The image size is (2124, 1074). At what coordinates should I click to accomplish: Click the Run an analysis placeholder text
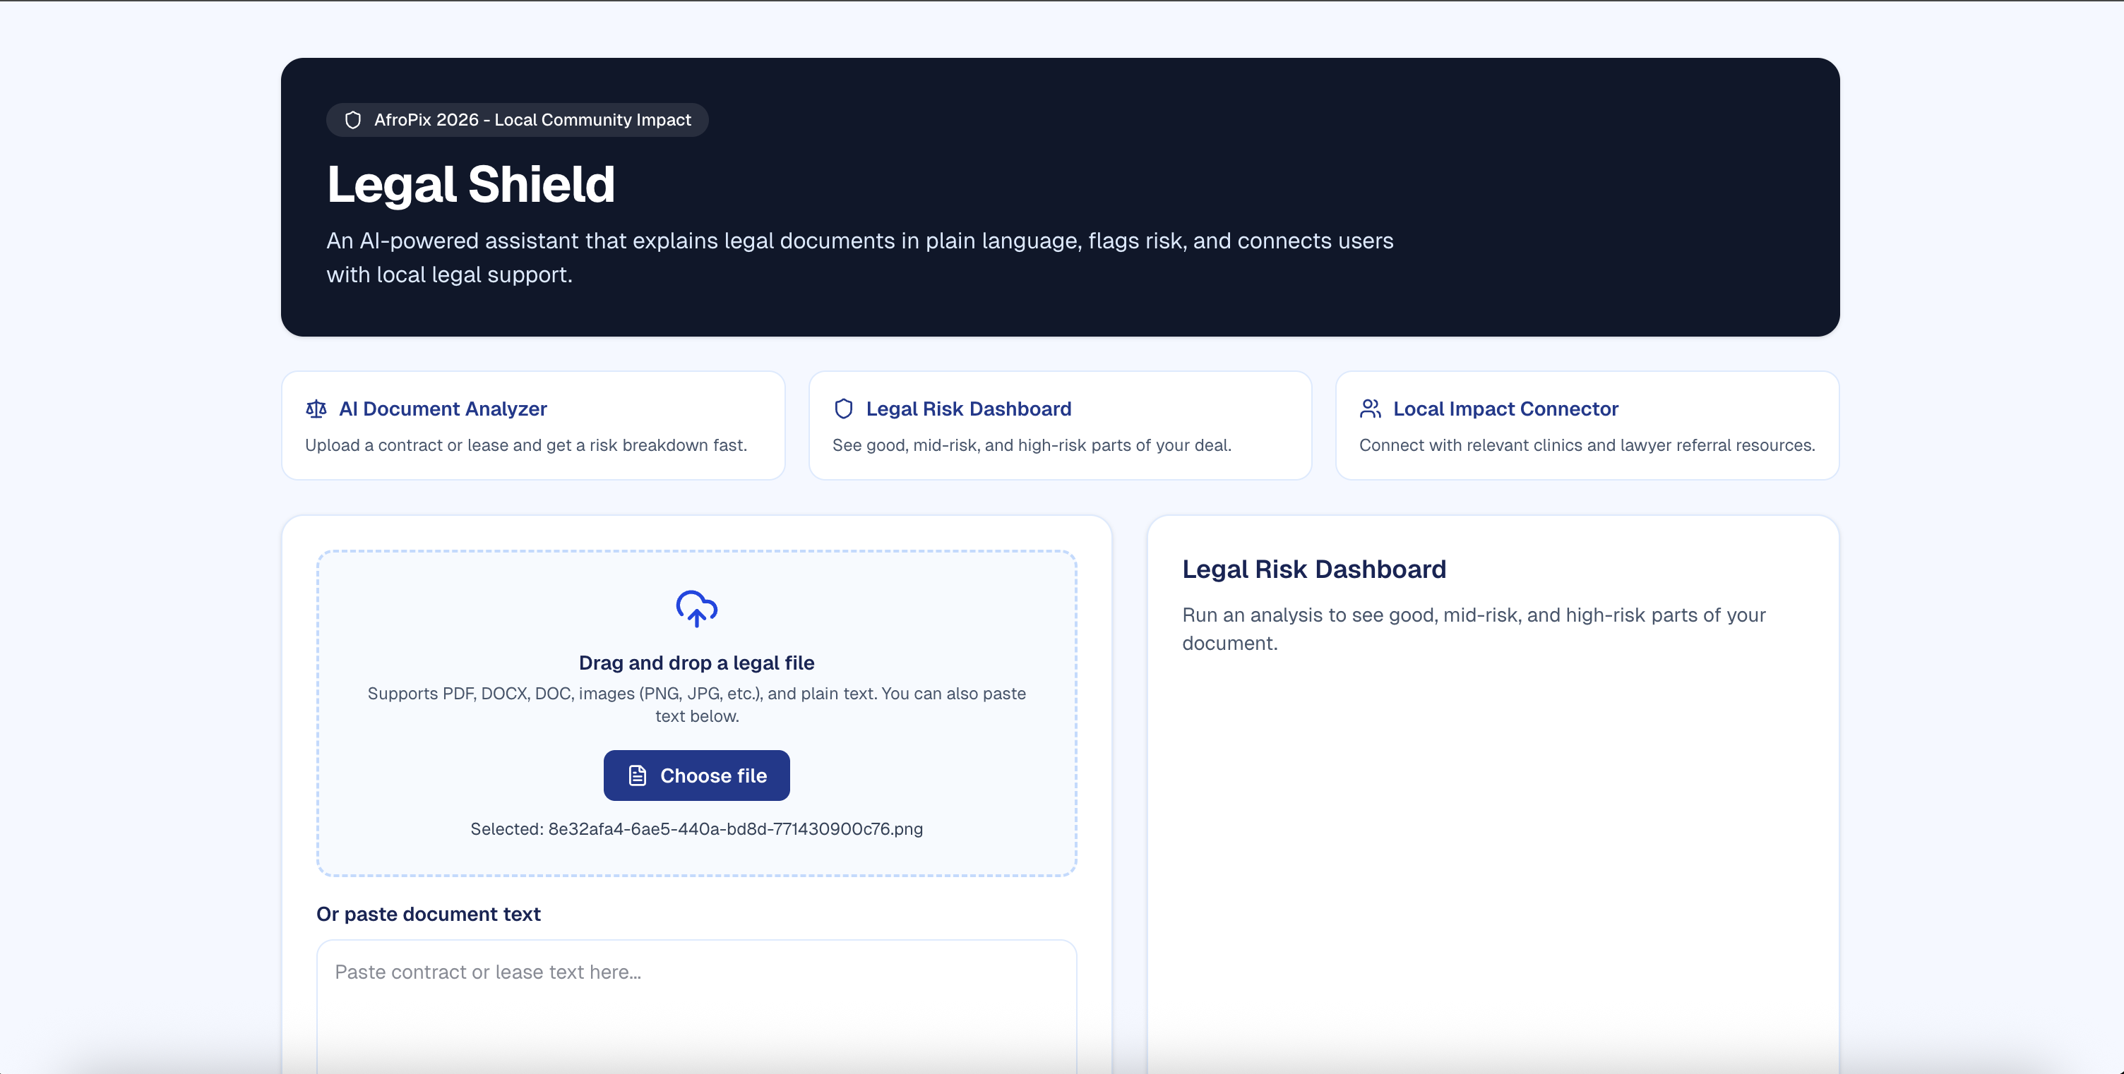coord(1474,629)
